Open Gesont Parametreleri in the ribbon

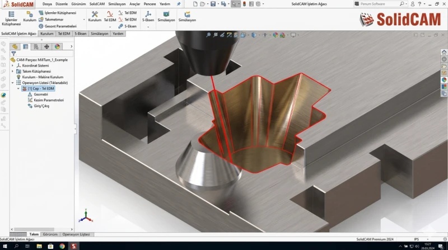58,26
